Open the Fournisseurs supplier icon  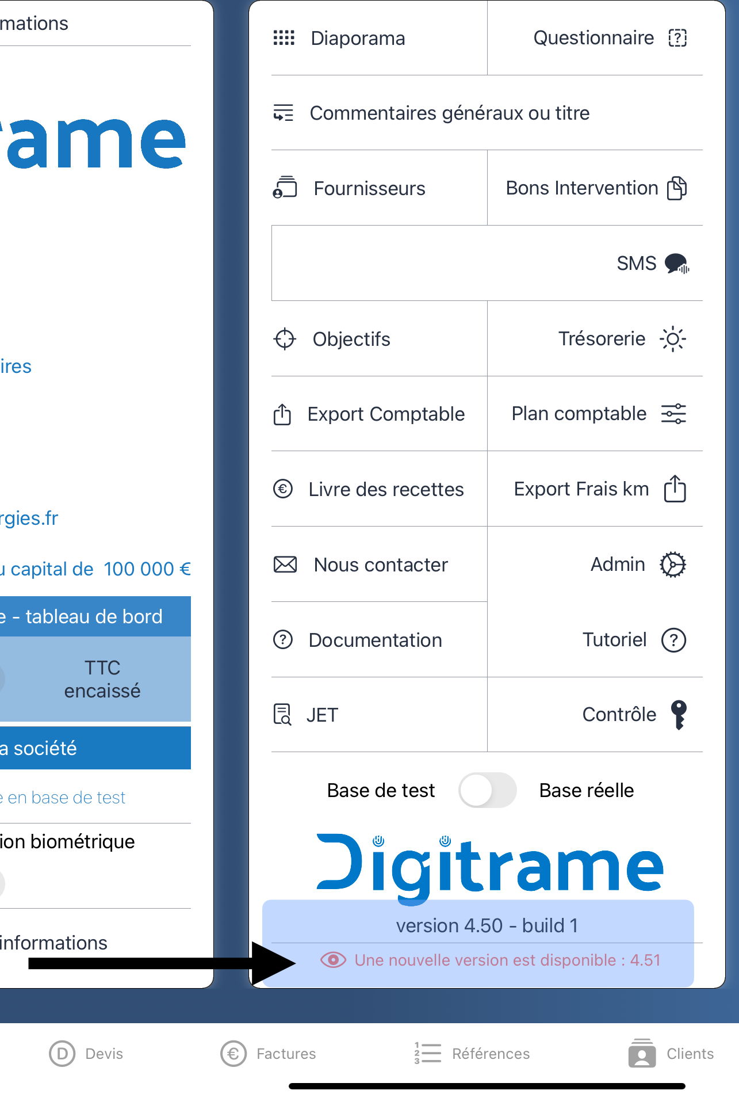click(285, 188)
